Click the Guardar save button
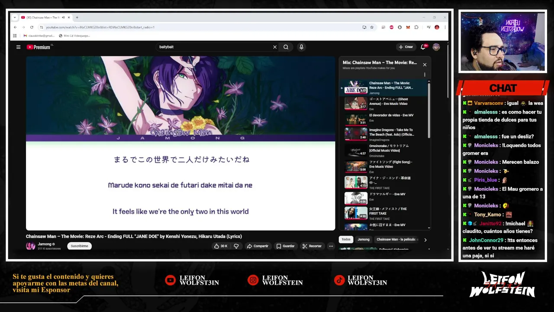 point(285,246)
